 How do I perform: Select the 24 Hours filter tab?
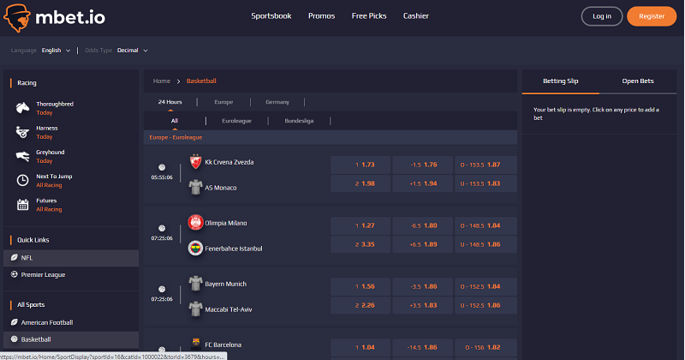pyautogui.click(x=170, y=102)
